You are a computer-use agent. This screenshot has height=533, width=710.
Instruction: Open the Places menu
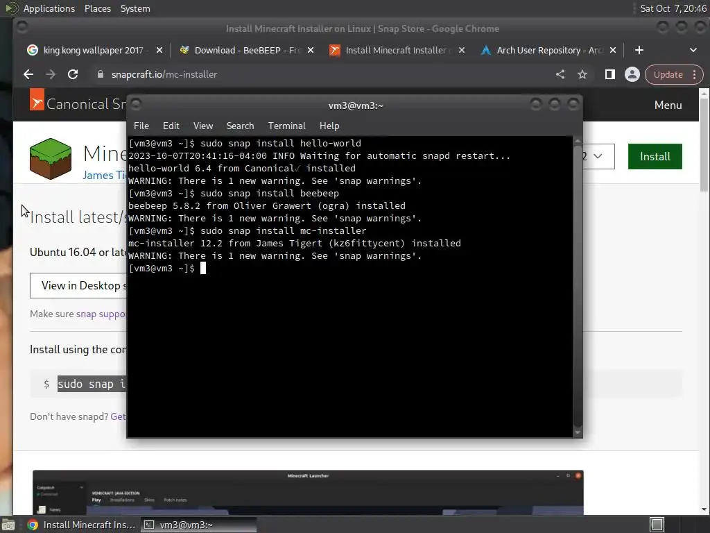tap(97, 8)
